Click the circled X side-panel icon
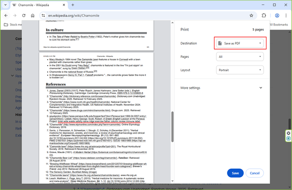The height and width of the screenshot is (190, 292). 288,133
